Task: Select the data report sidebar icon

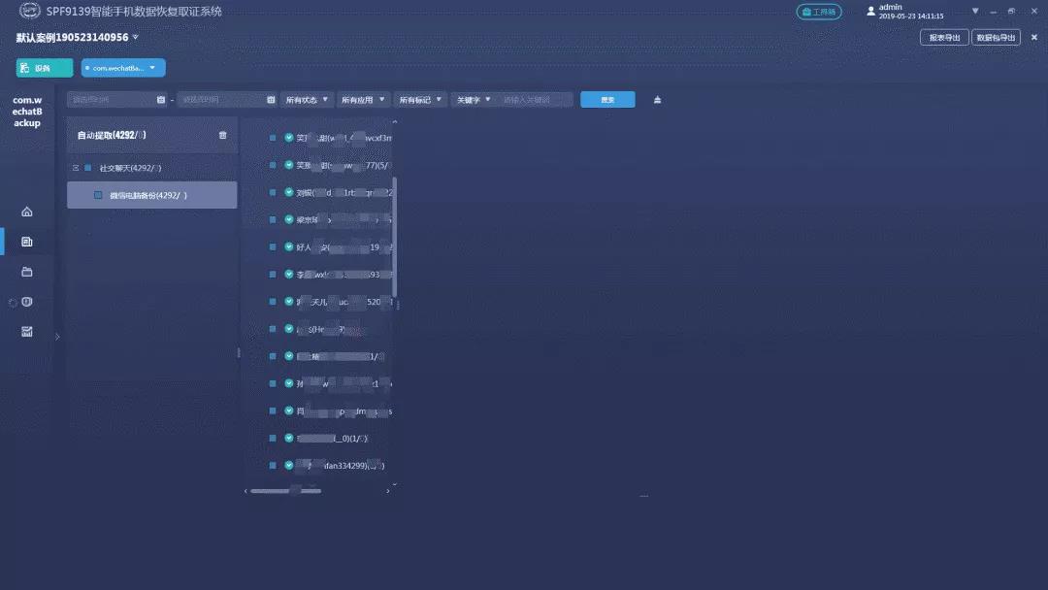Action: [27, 242]
